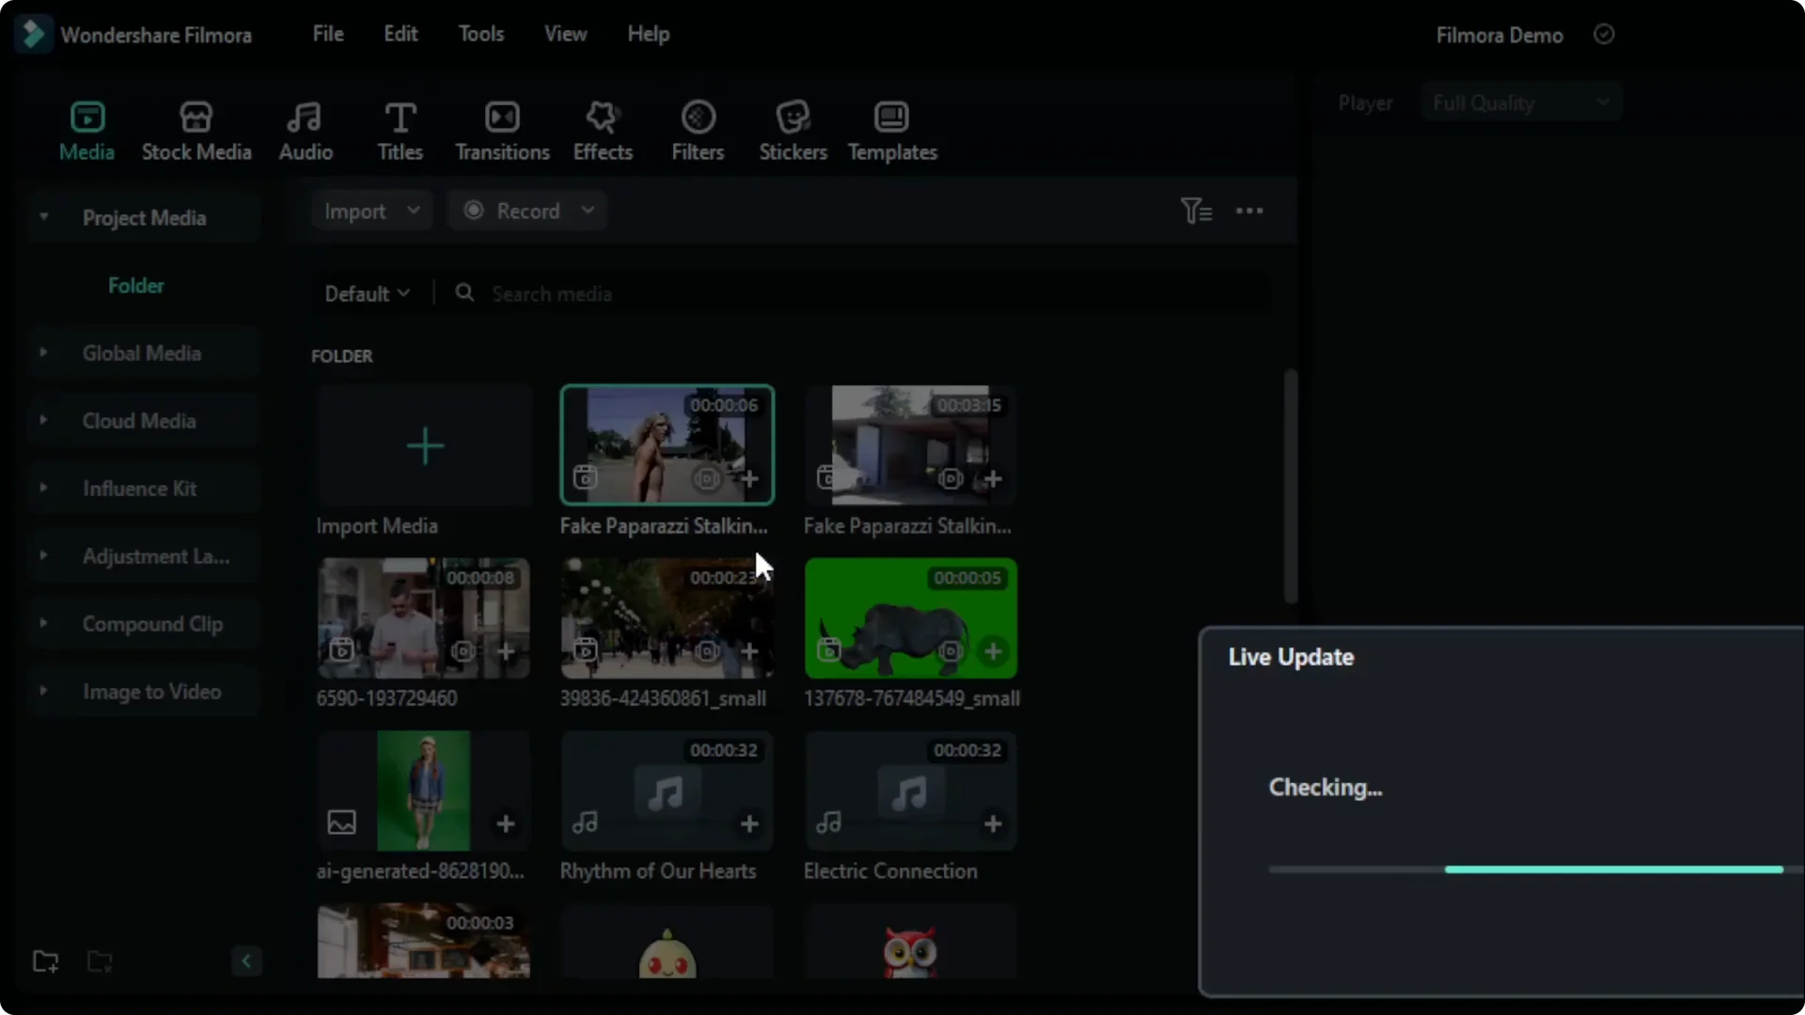Select the Media panel icon
The height and width of the screenshot is (1015, 1805).
point(86,129)
